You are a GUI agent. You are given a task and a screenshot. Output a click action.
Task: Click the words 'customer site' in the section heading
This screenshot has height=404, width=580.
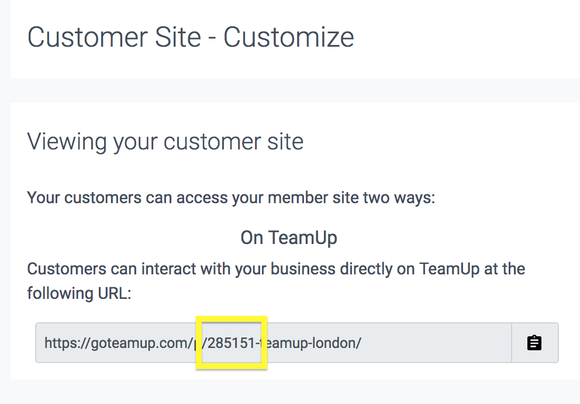pyautogui.click(x=233, y=141)
